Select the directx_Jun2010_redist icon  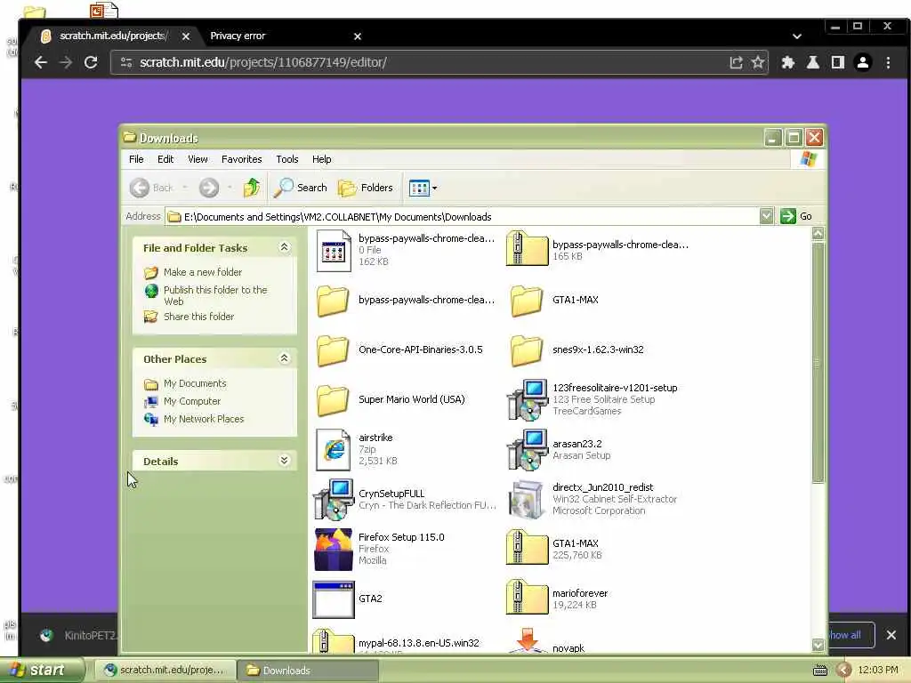(x=527, y=500)
